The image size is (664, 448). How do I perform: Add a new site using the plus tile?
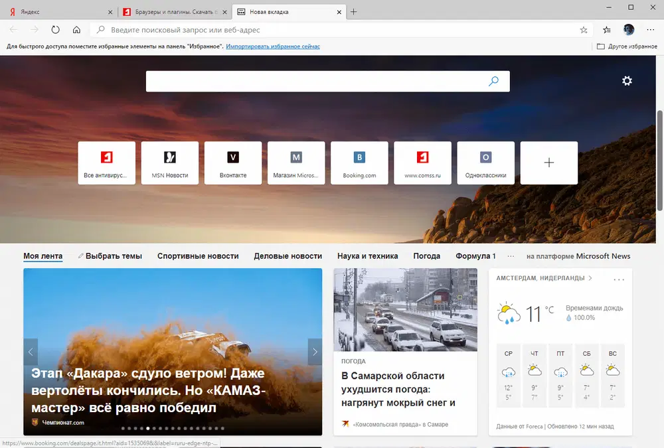pos(548,162)
